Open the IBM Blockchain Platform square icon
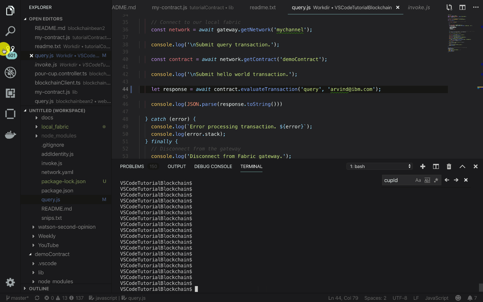 10,114
